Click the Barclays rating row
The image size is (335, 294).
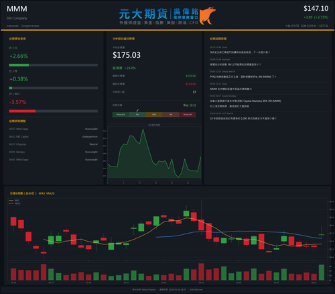pos(54,152)
